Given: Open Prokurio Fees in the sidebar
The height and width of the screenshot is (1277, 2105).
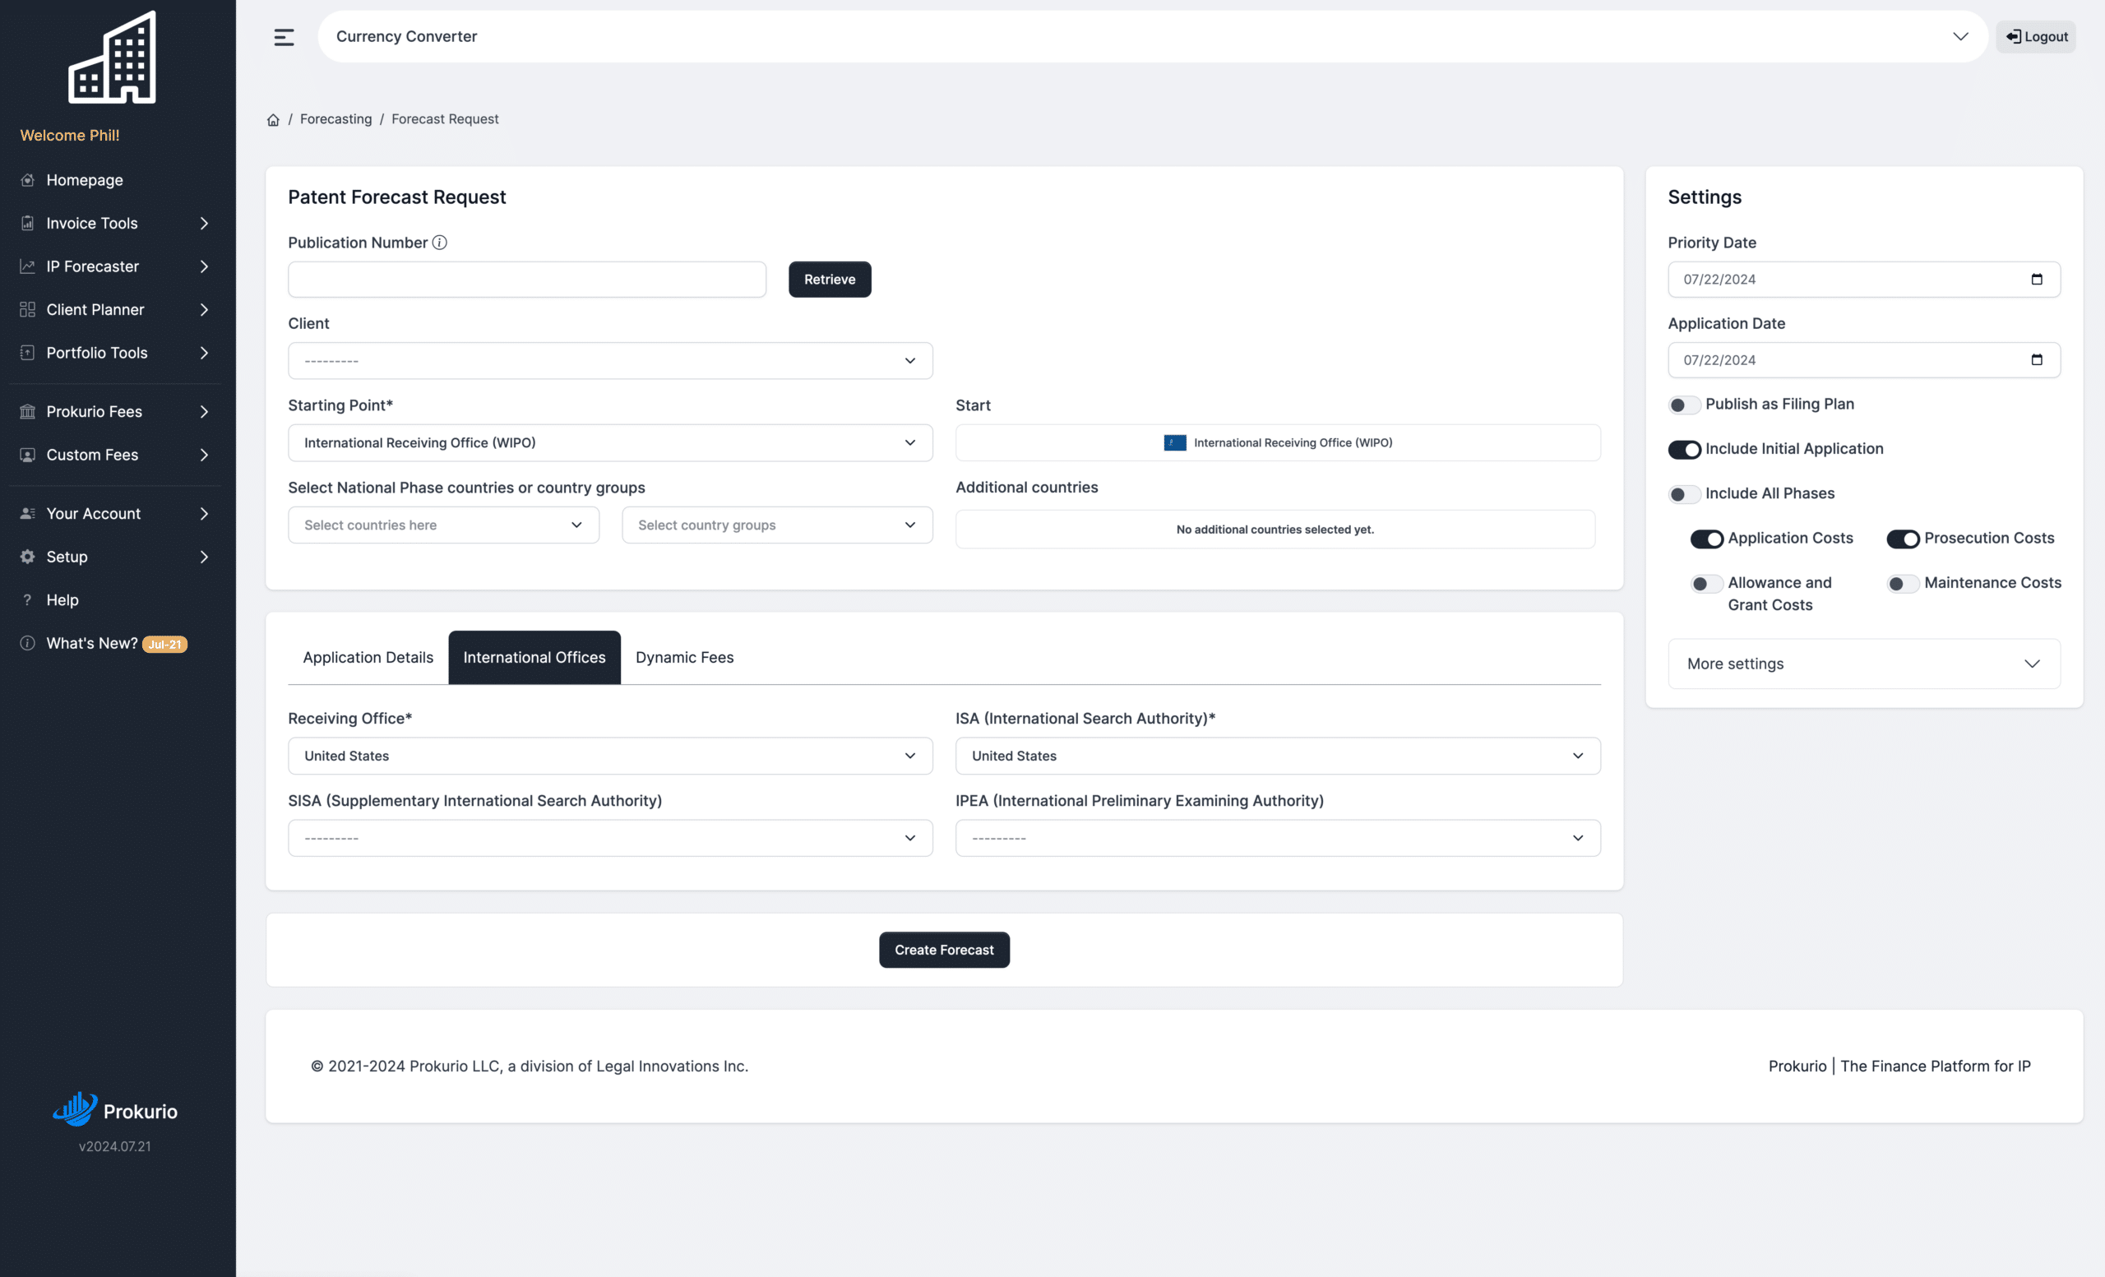Looking at the screenshot, I should (x=94, y=412).
